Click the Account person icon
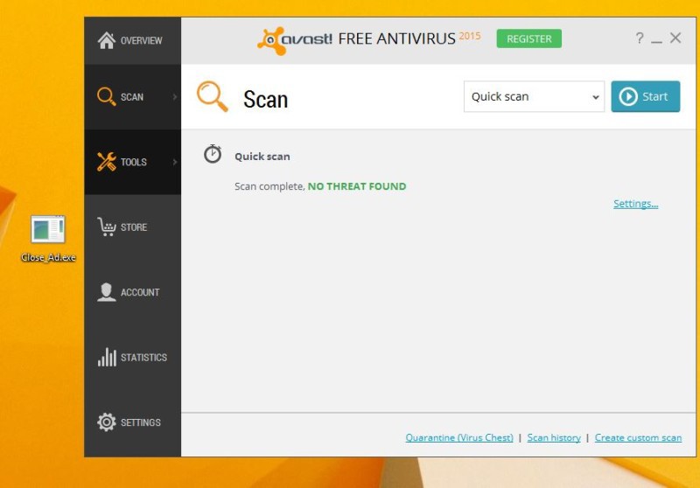 tap(106, 292)
